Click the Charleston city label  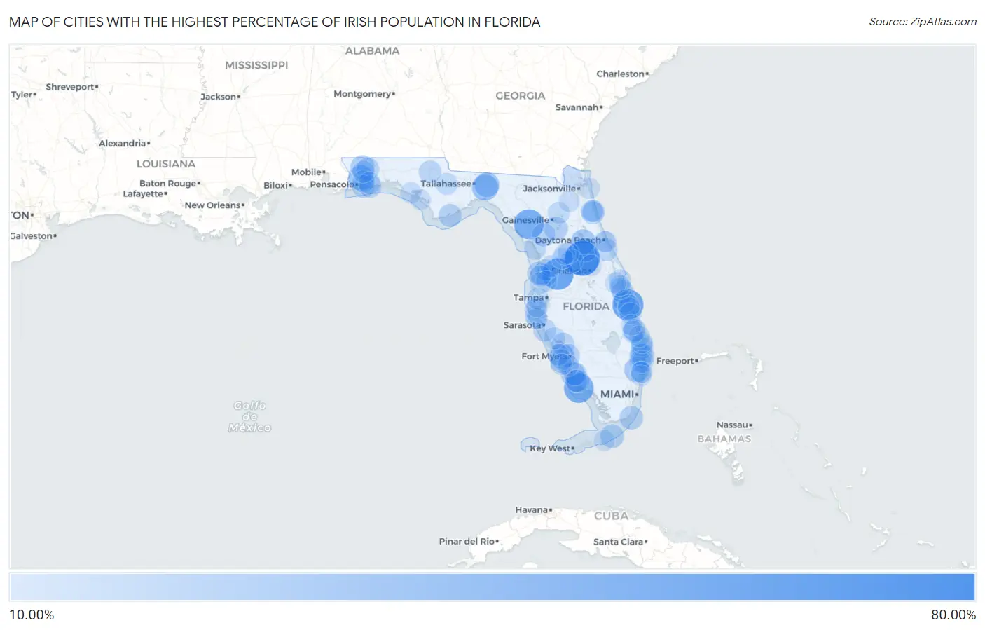click(621, 74)
